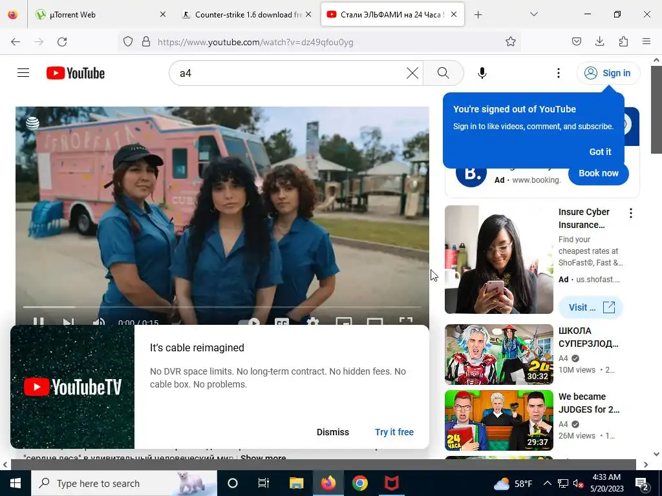Click the page vertical scrollbar thumb
Image resolution: width=662 pixels, height=496 pixels.
657,110
